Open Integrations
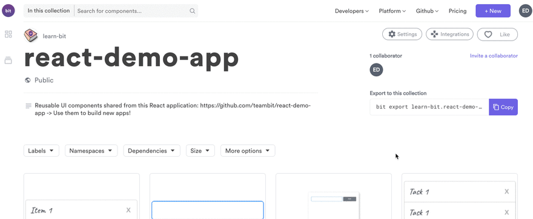Screen dimensions: 533x219 tap(449, 34)
